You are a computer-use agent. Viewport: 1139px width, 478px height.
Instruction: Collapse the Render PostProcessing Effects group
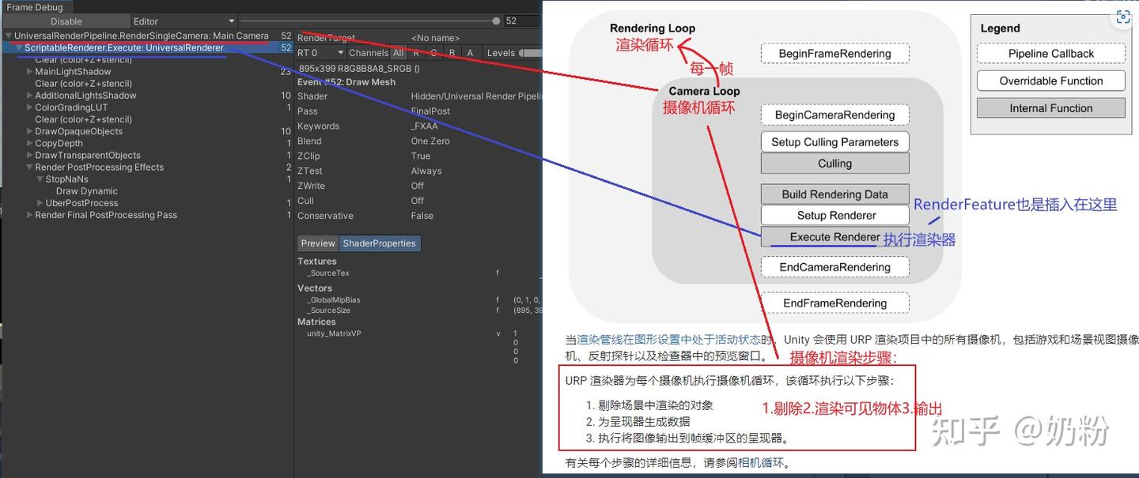[28, 167]
